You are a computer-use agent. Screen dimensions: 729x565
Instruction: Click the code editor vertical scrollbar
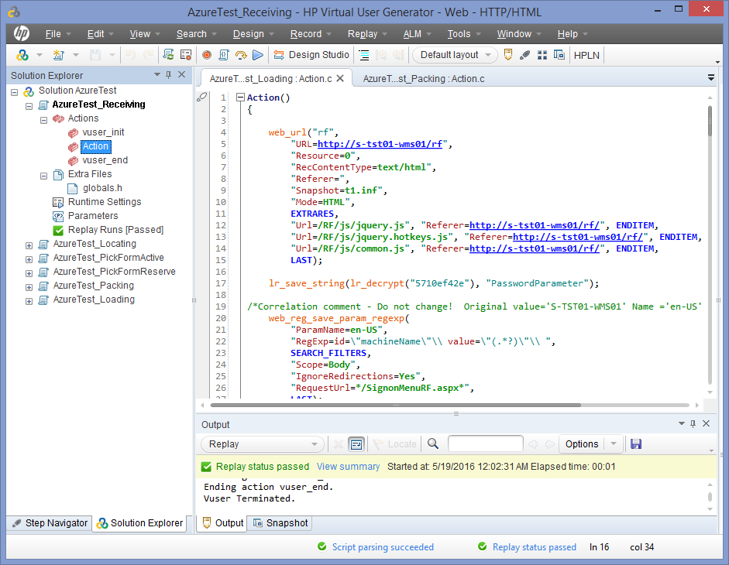tap(710, 121)
